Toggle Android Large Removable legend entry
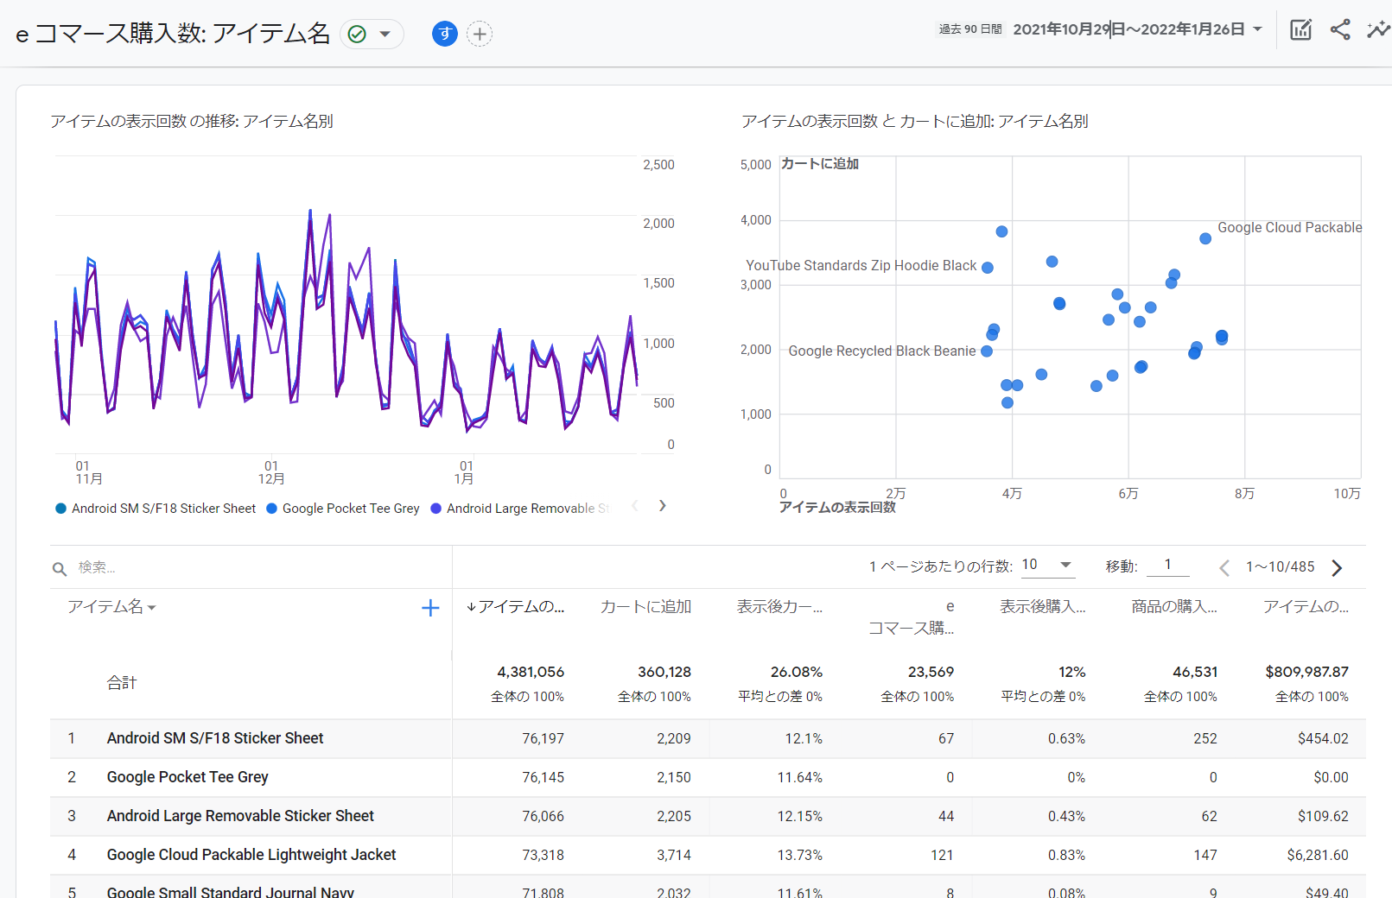The height and width of the screenshot is (898, 1392). coord(520,509)
